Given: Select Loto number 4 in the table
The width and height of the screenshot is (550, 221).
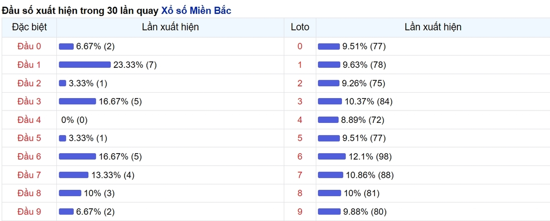Looking at the screenshot, I should tap(300, 120).
